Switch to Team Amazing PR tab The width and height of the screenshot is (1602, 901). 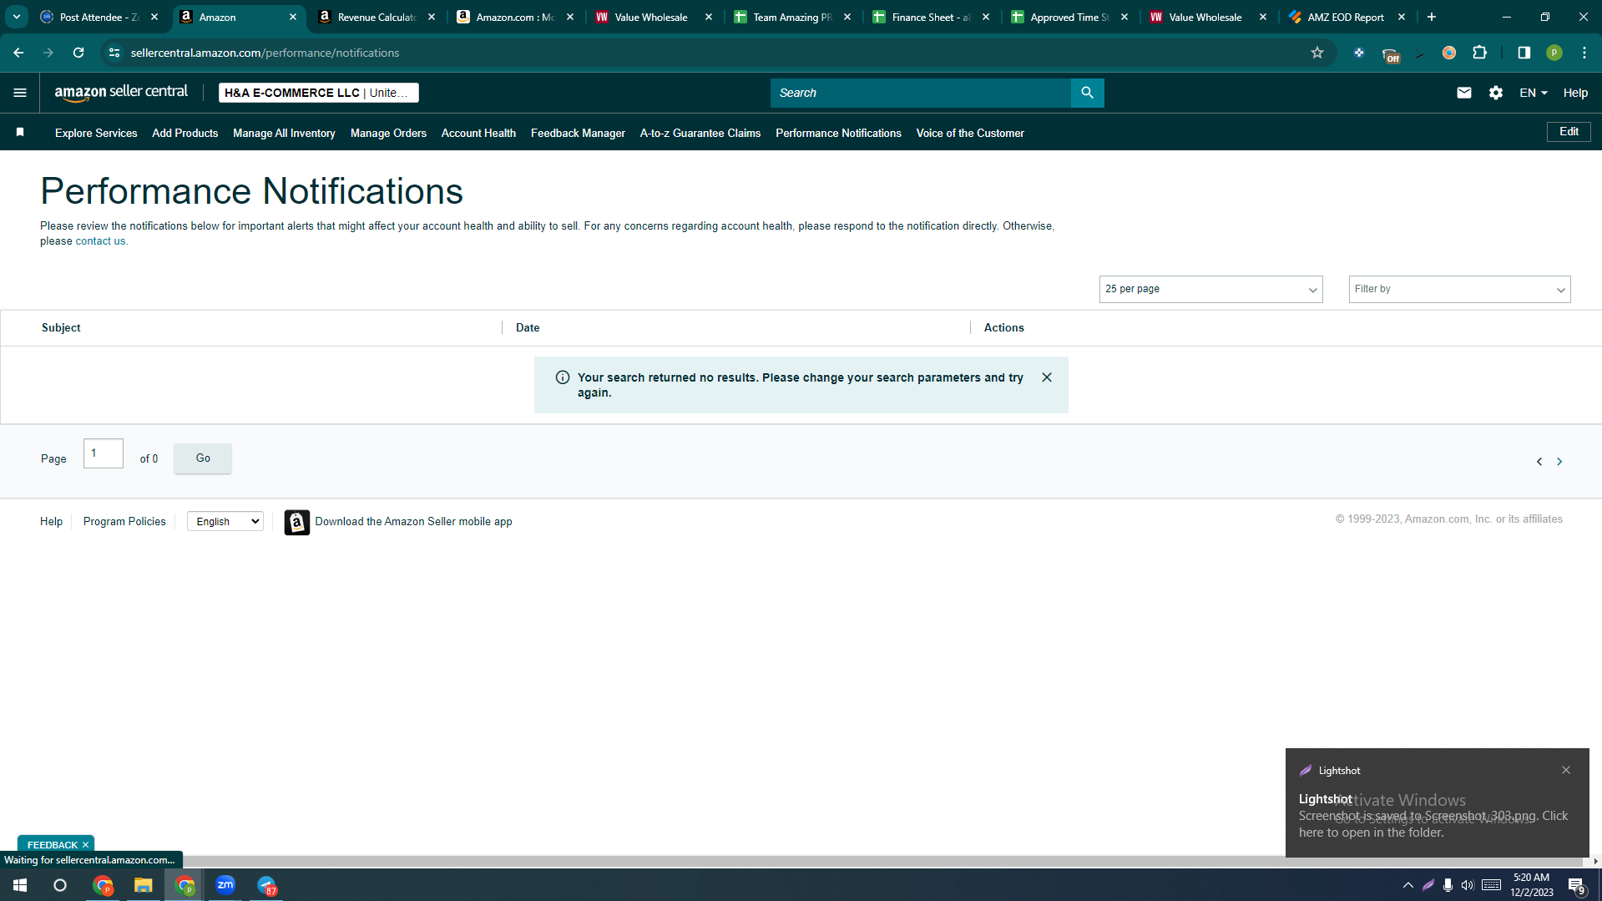792,17
